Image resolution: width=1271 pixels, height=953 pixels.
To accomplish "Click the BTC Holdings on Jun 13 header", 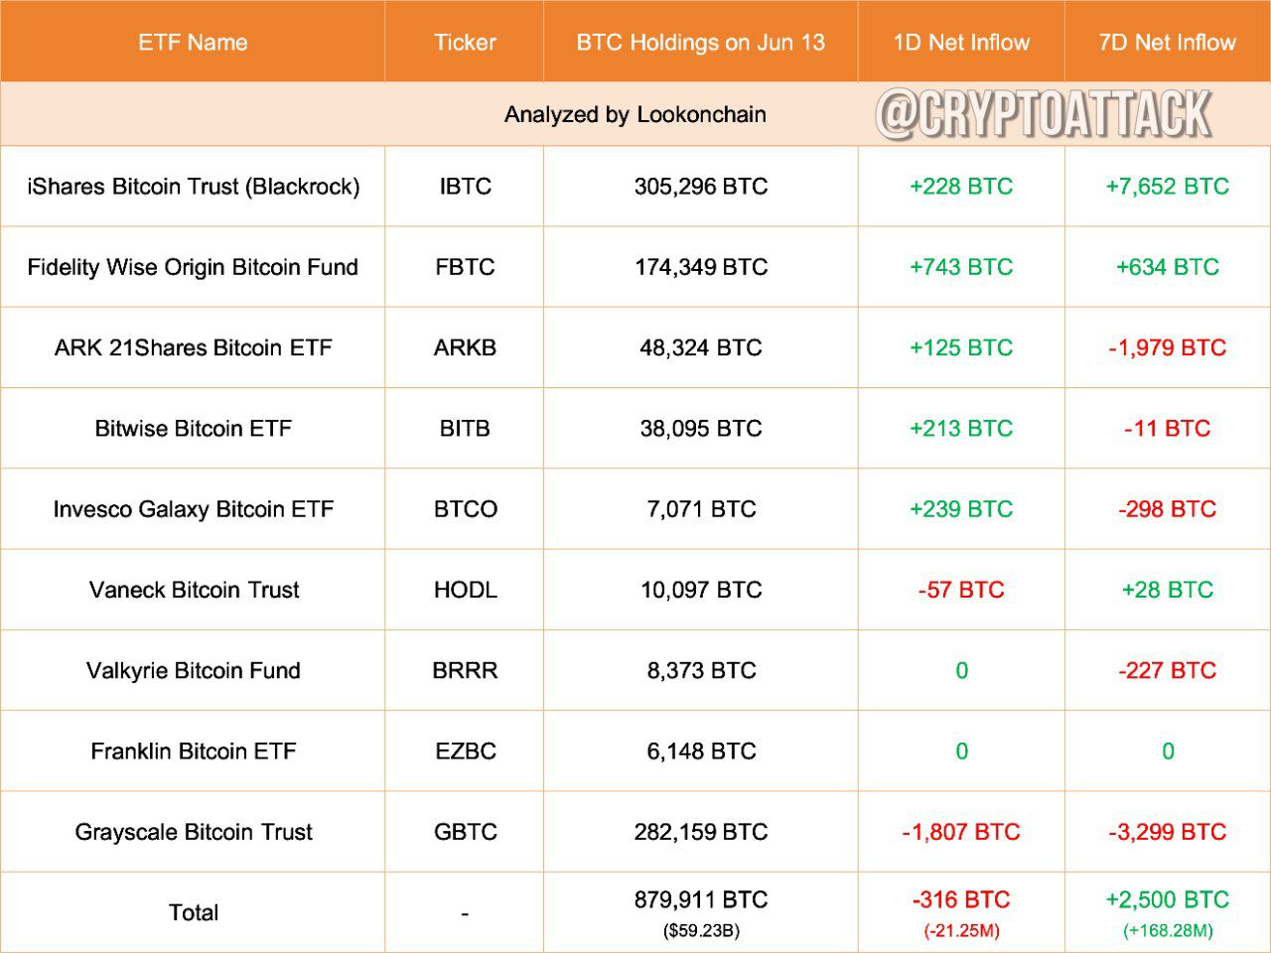I will coord(701,42).
